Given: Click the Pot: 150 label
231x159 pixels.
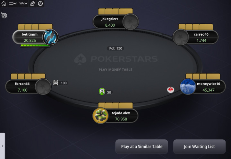Looking at the screenshot, I should coord(116,49).
